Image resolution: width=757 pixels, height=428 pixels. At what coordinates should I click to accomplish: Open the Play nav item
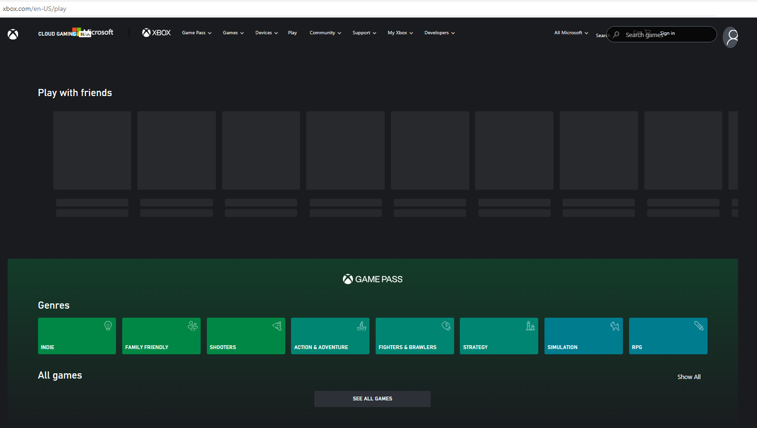[x=292, y=33]
